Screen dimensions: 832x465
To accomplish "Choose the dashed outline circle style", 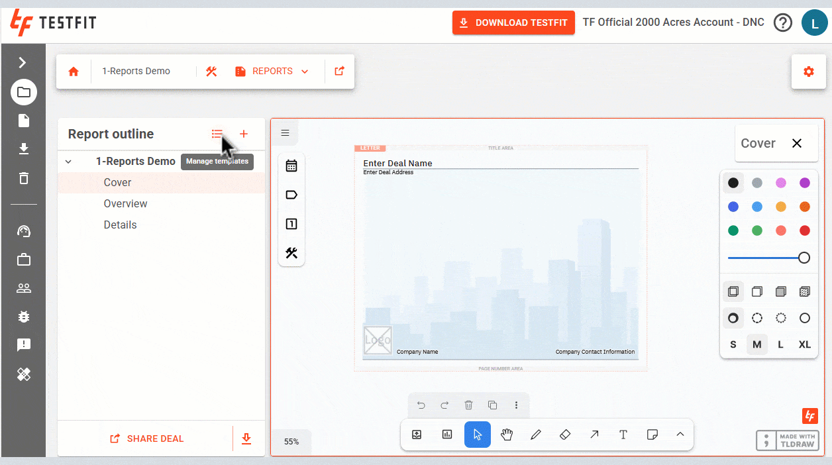I will 756,318.
